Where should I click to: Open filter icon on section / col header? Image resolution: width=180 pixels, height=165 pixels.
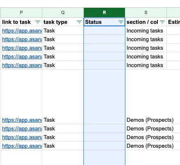click(x=162, y=22)
